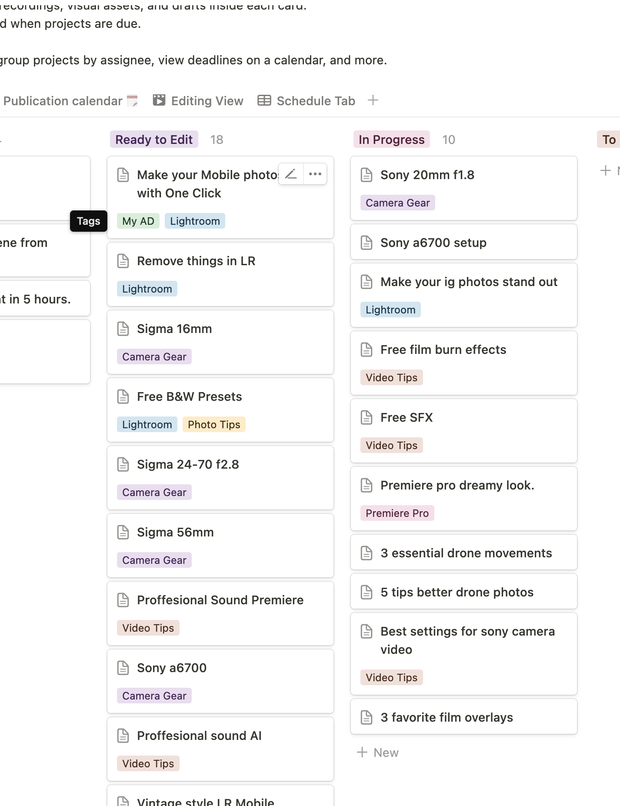The height and width of the screenshot is (806, 620).
Task: Add a new view with plus icon
Action: [x=373, y=100]
